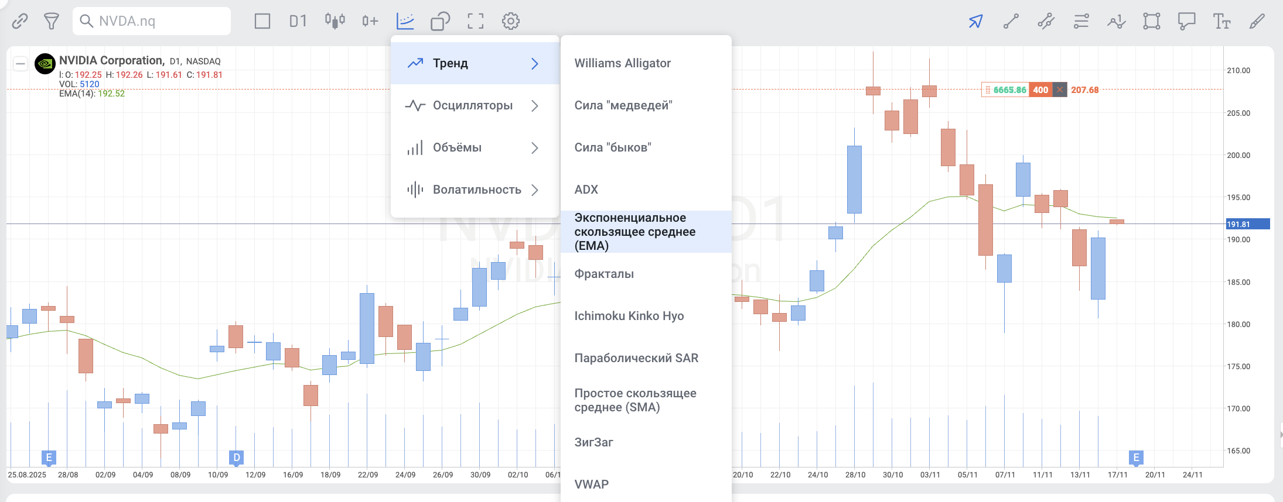Click the duplicate chart windows icon
This screenshot has height=502, width=1283.
click(x=441, y=22)
